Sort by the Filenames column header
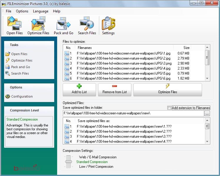 click(x=125, y=48)
